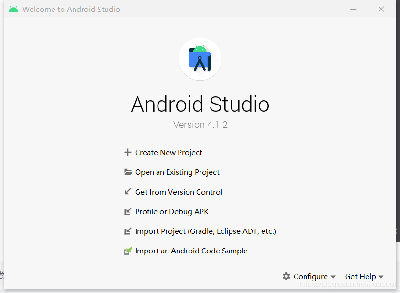Click the Android Studio logo in the center
This screenshot has width=400, height=293.
[x=200, y=59]
